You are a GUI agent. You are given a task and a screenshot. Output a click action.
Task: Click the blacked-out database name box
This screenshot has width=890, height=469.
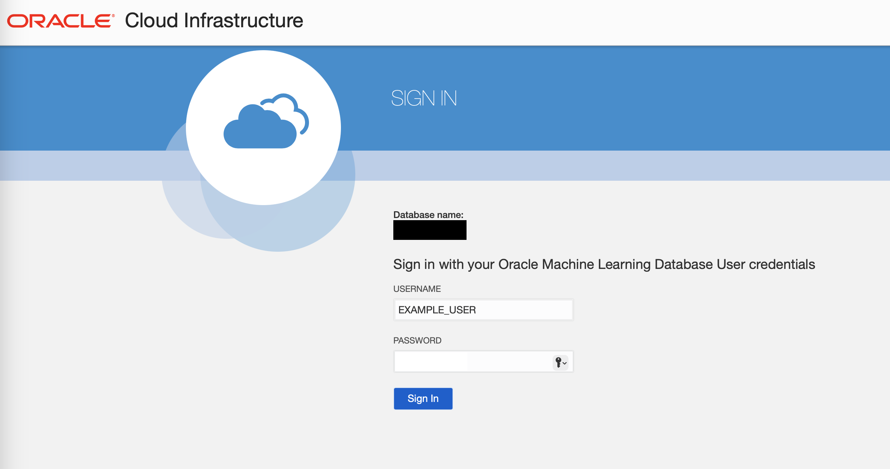coord(430,230)
